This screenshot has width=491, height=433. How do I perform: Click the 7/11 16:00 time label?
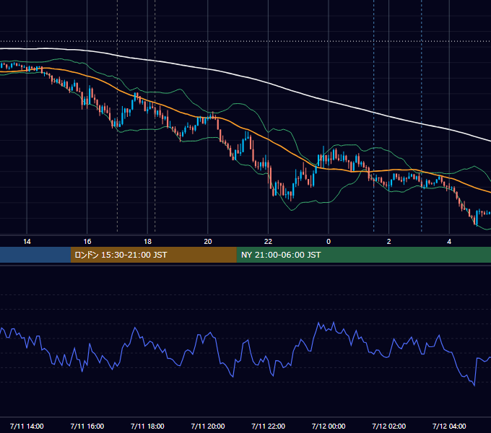(x=87, y=426)
